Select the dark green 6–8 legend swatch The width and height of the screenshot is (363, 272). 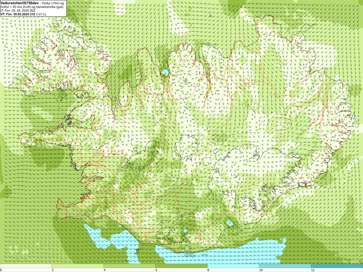181,266
